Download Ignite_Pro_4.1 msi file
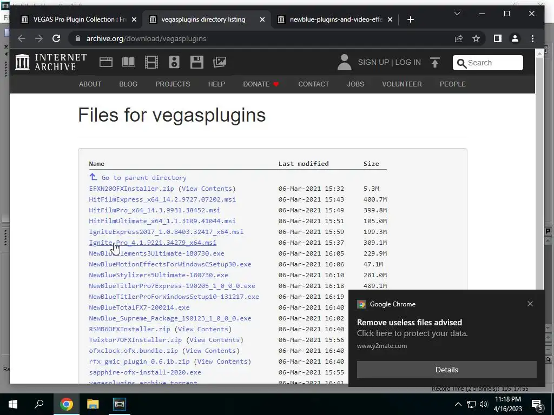 [x=153, y=243]
